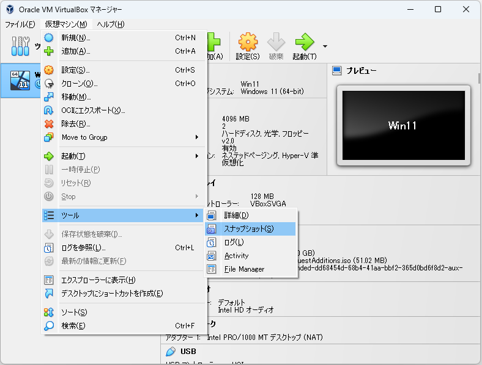Choose 新規(N)... from the menu

122,38
